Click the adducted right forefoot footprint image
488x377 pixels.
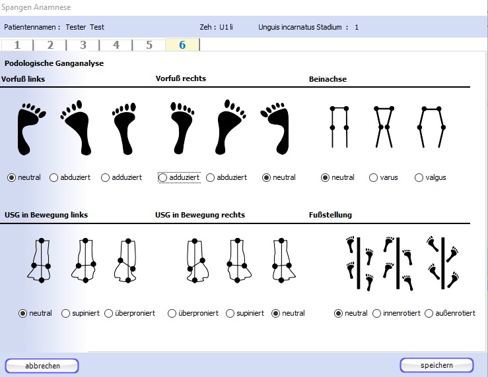[x=182, y=128]
